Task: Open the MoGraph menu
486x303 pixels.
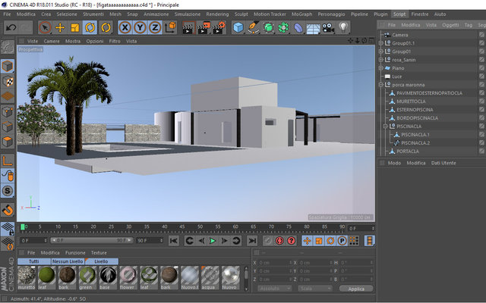Action: pyautogui.click(x=301, y=14)
